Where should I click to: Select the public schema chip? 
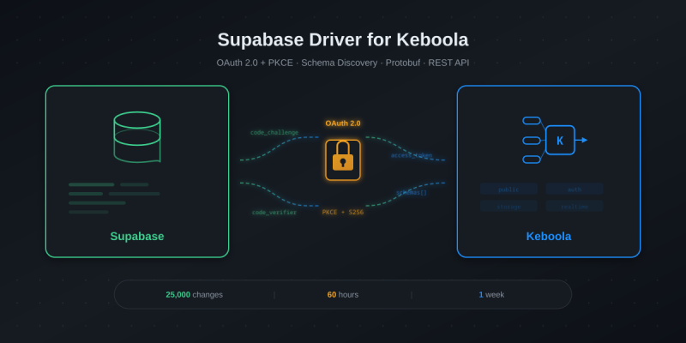pyautogui.click(x=508, y=190)
